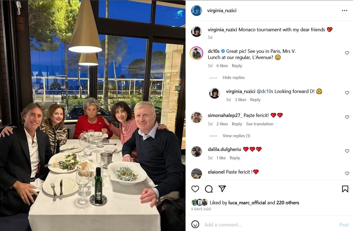Like dalila.dulgheriu comment heart
This screenshot has height=231, width=353.
click(347, 151)
